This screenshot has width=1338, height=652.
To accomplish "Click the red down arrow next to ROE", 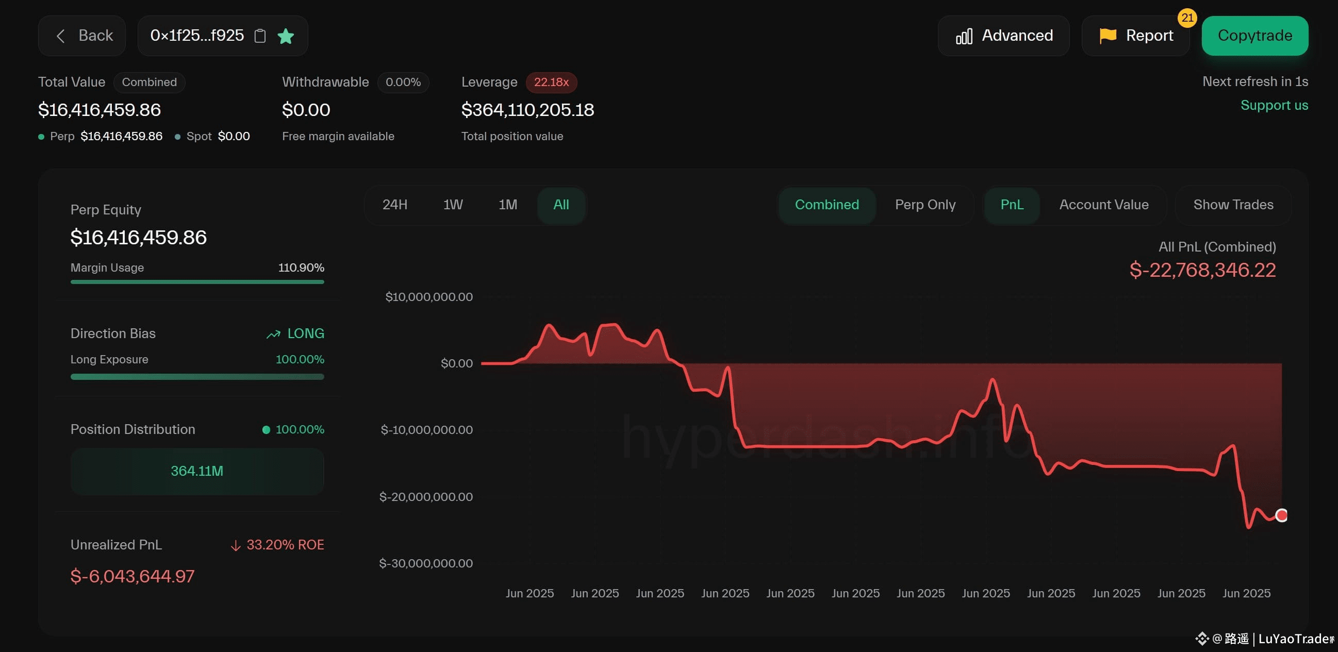I will point(236,546).
